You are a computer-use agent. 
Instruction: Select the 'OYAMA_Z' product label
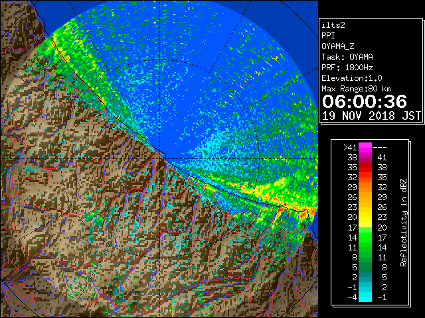(x=338, y=46)
